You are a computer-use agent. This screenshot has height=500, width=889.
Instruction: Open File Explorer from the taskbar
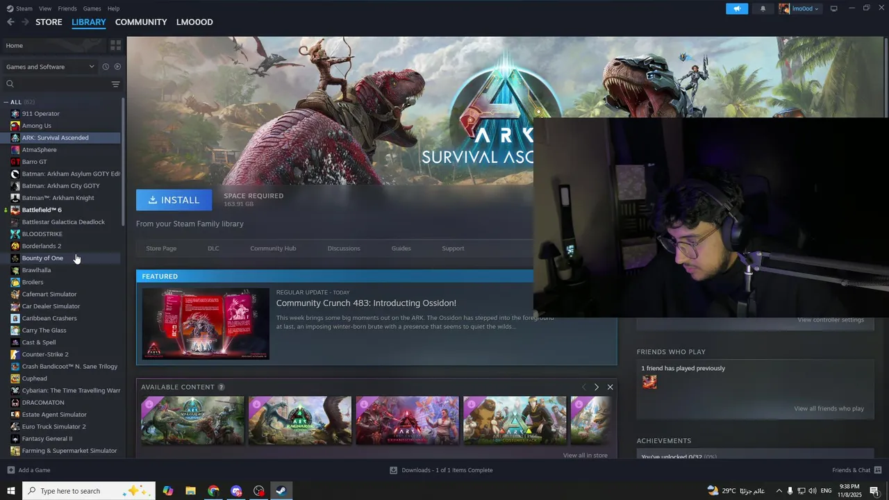[190, 491]
